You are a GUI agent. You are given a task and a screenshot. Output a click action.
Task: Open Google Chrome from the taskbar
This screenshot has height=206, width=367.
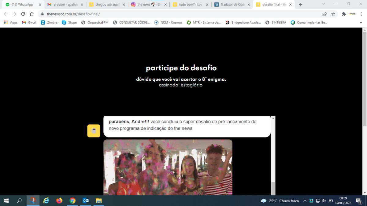point(72,200)
